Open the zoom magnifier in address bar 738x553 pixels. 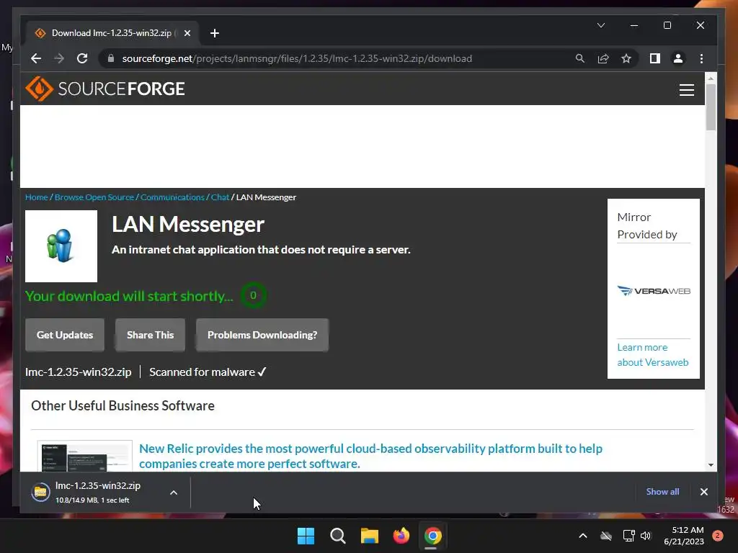[x=580, y=58]
